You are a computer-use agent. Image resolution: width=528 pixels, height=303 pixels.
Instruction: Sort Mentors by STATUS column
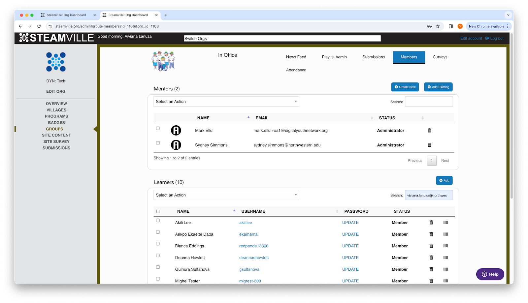coord(387,118)
